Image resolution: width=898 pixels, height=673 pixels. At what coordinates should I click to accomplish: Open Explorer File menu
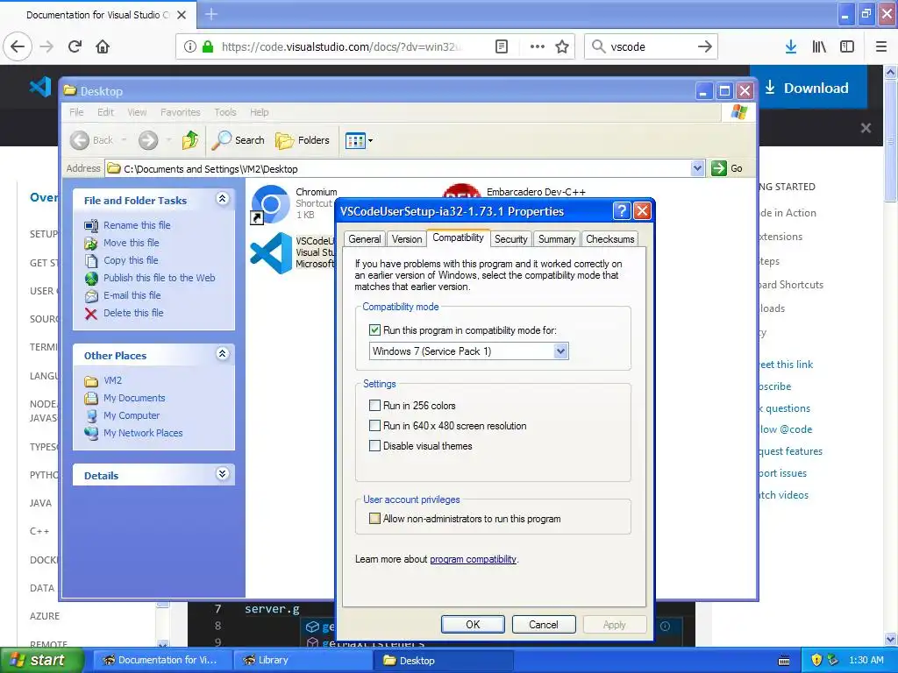(76, 112)
